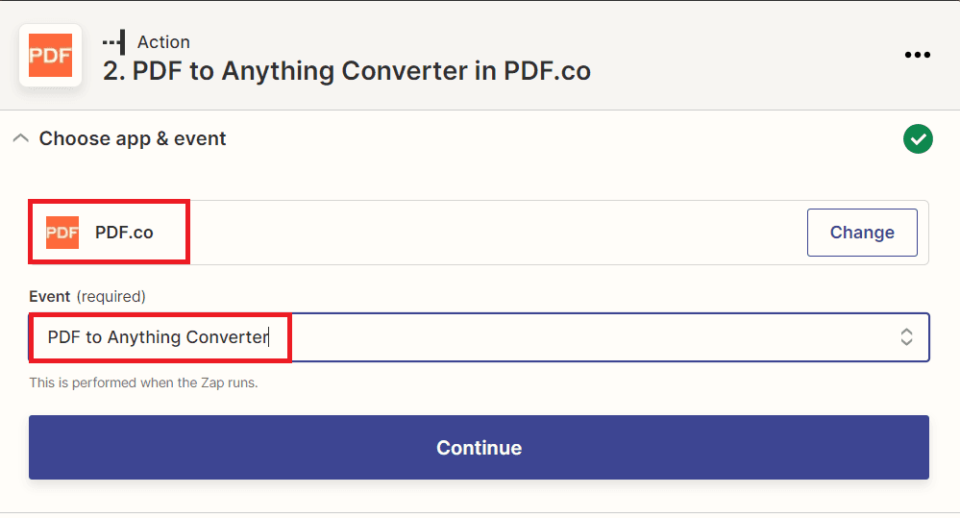Image resolution: width=960 pixels, height=518 pixels.
Task: Click the PDF.co app name text
Action: pos(124,233)
